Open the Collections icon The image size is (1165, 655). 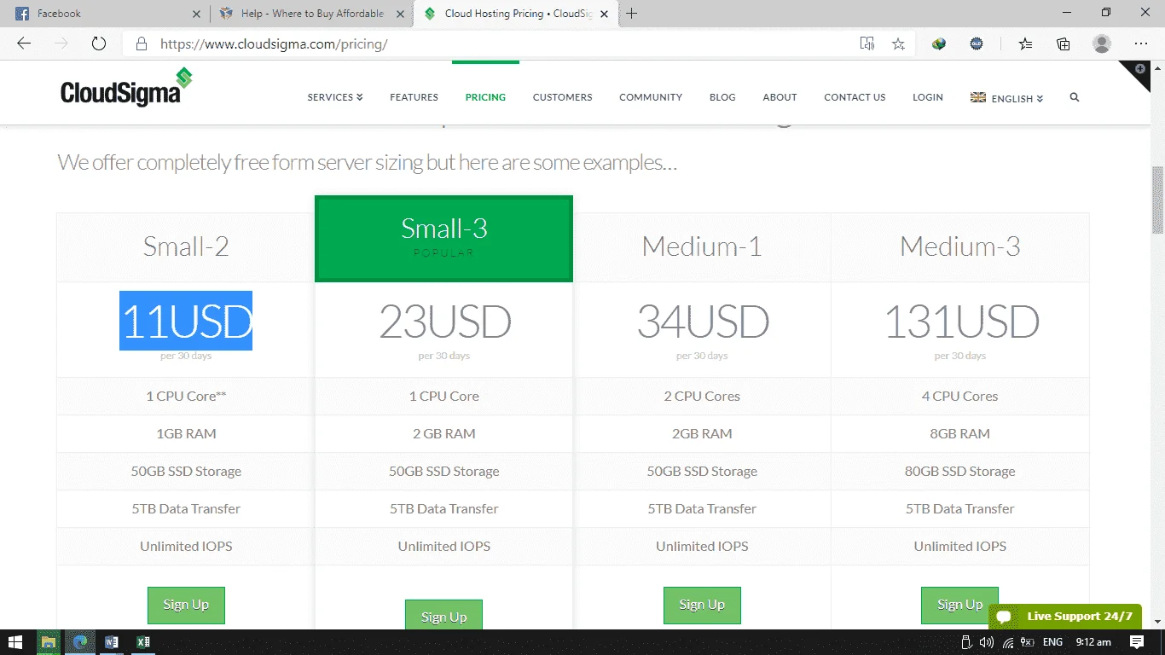1064,43
